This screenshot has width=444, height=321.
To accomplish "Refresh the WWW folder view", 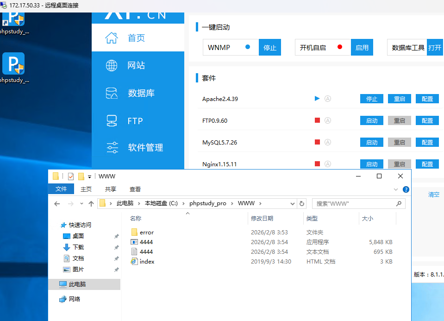I will [x=302, y=204].
